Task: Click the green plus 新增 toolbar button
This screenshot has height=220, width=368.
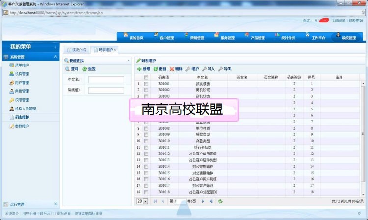Action: click(143, 69)
